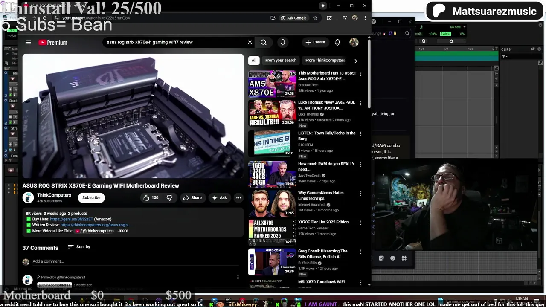The height and width of the screenshot is (307, 546).
Task: Open Discord emoji picker icon
Action: 392,258
